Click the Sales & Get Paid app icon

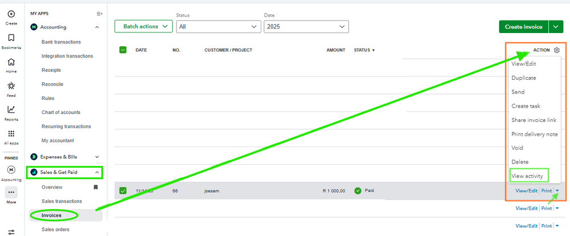[34, 172]
